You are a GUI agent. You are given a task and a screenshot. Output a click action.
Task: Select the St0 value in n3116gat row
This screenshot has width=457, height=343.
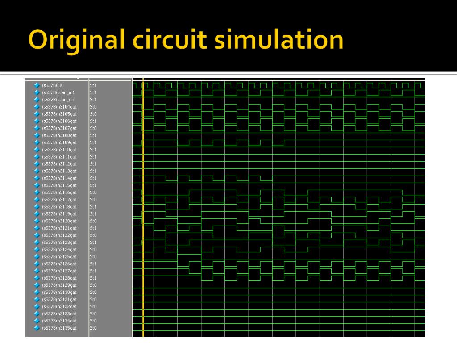click(x=93, y=192)
